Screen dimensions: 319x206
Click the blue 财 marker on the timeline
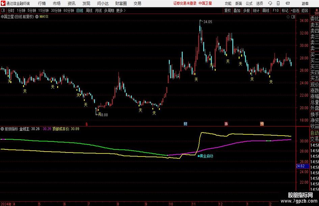point(185,124)
